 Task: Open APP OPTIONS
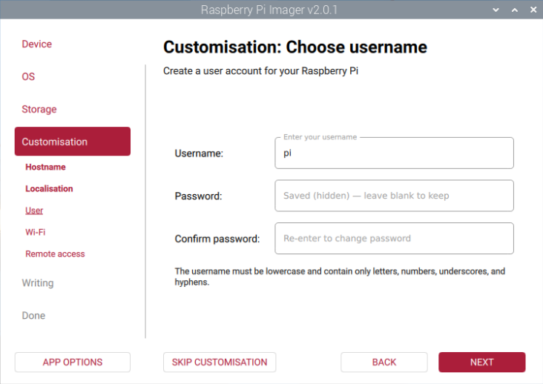[x=72, y=362]
